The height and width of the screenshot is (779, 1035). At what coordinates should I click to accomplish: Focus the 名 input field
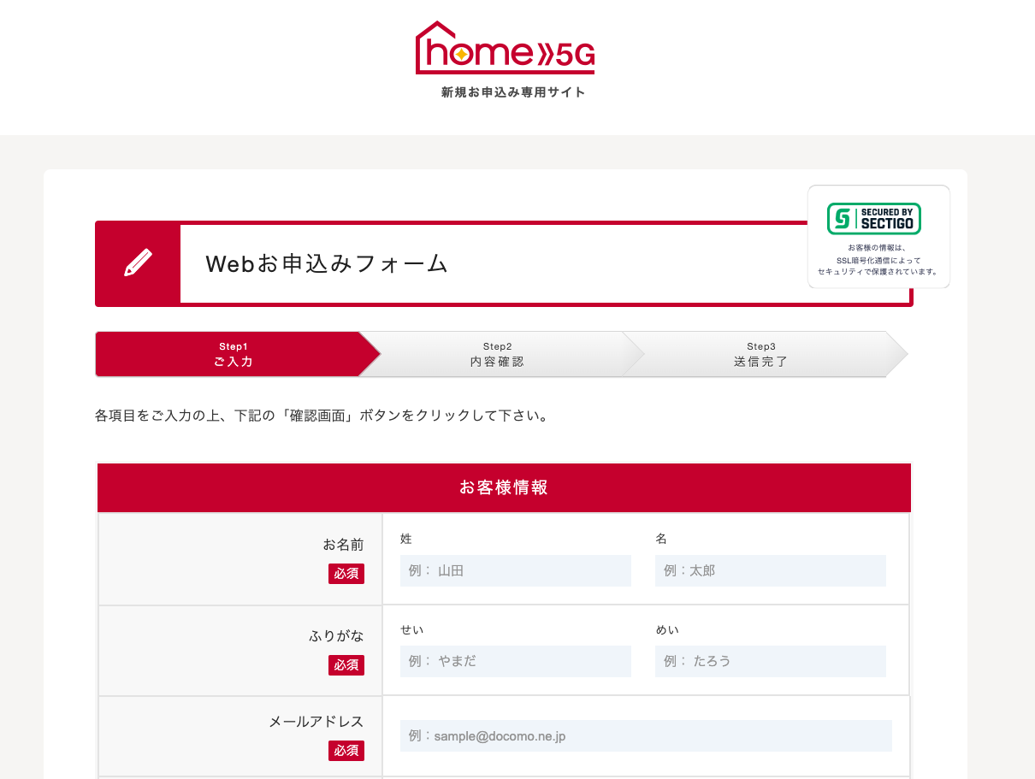[x=771, y=570]
